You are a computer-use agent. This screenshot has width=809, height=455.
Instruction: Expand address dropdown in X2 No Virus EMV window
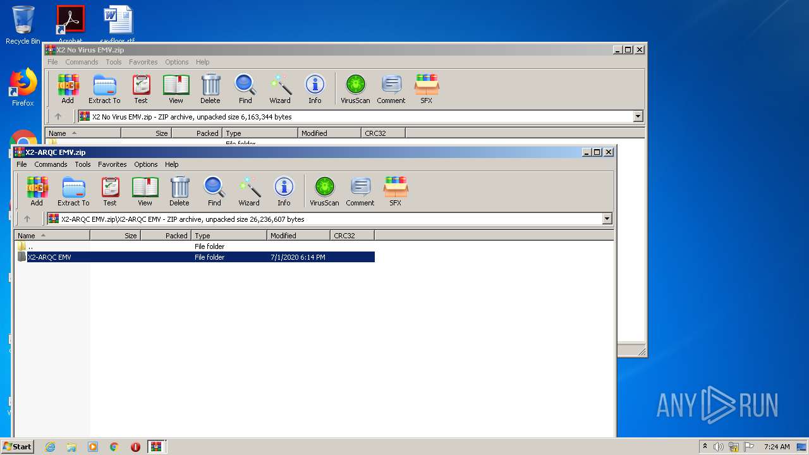click(x=638, y=116)
